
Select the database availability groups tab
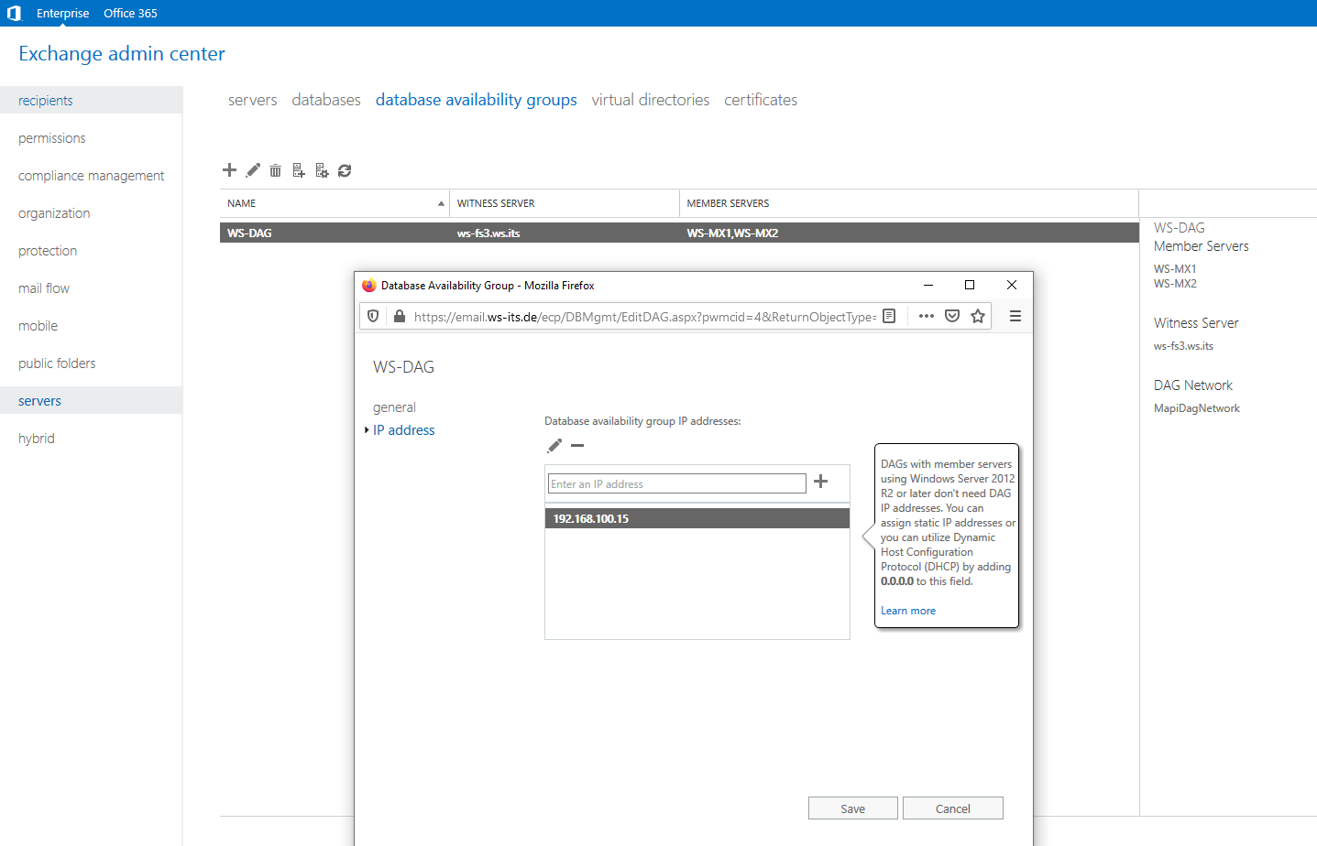[477, 100]
